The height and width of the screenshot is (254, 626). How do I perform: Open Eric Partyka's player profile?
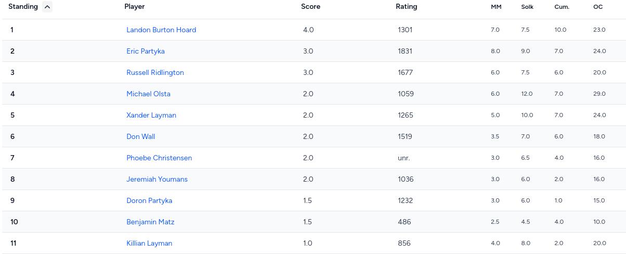pos(146,51)
